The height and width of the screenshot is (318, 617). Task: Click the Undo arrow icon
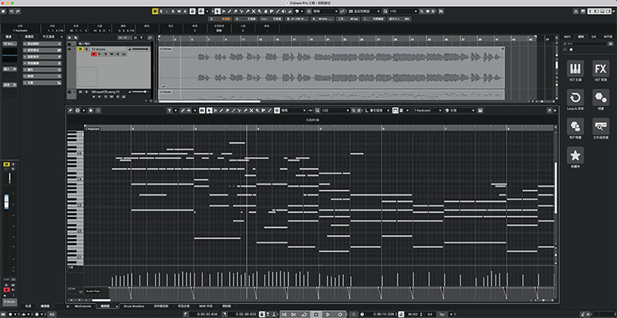11,12
